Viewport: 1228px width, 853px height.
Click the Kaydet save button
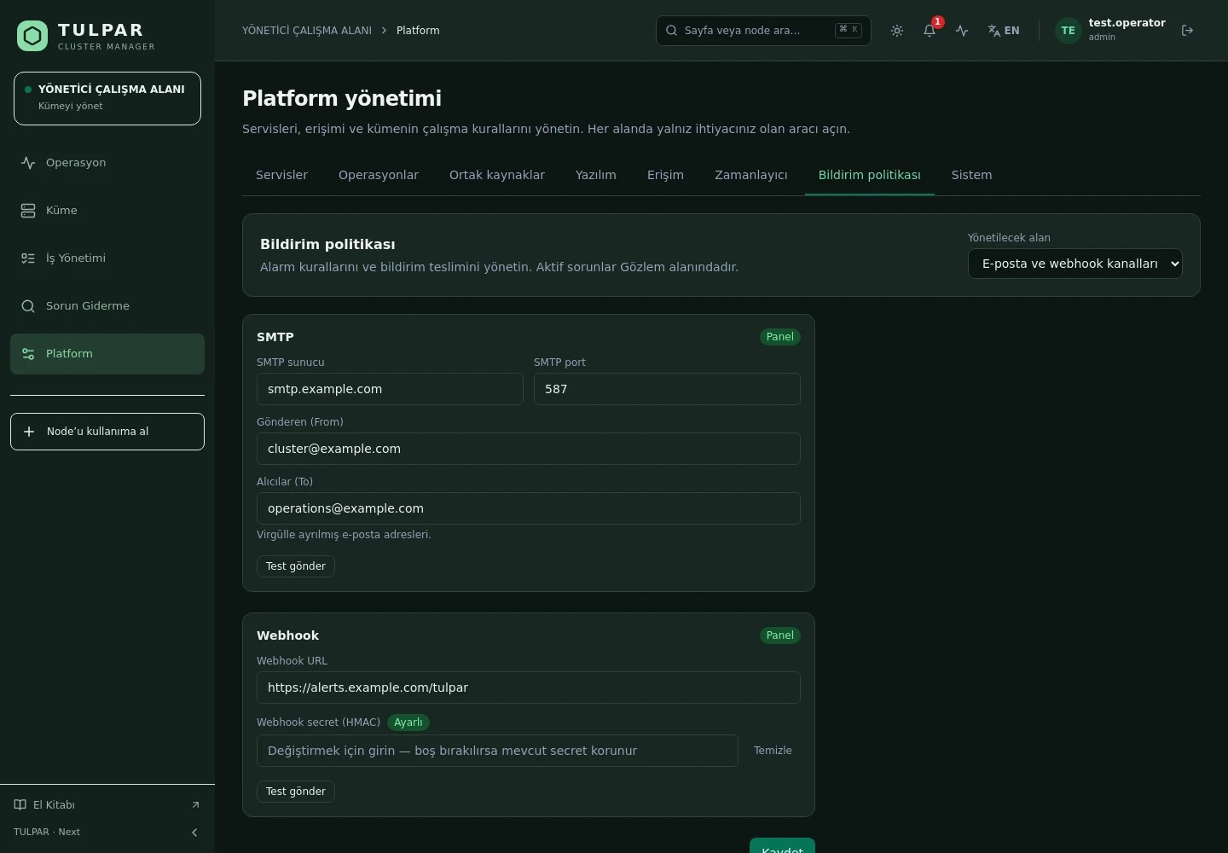782,846
